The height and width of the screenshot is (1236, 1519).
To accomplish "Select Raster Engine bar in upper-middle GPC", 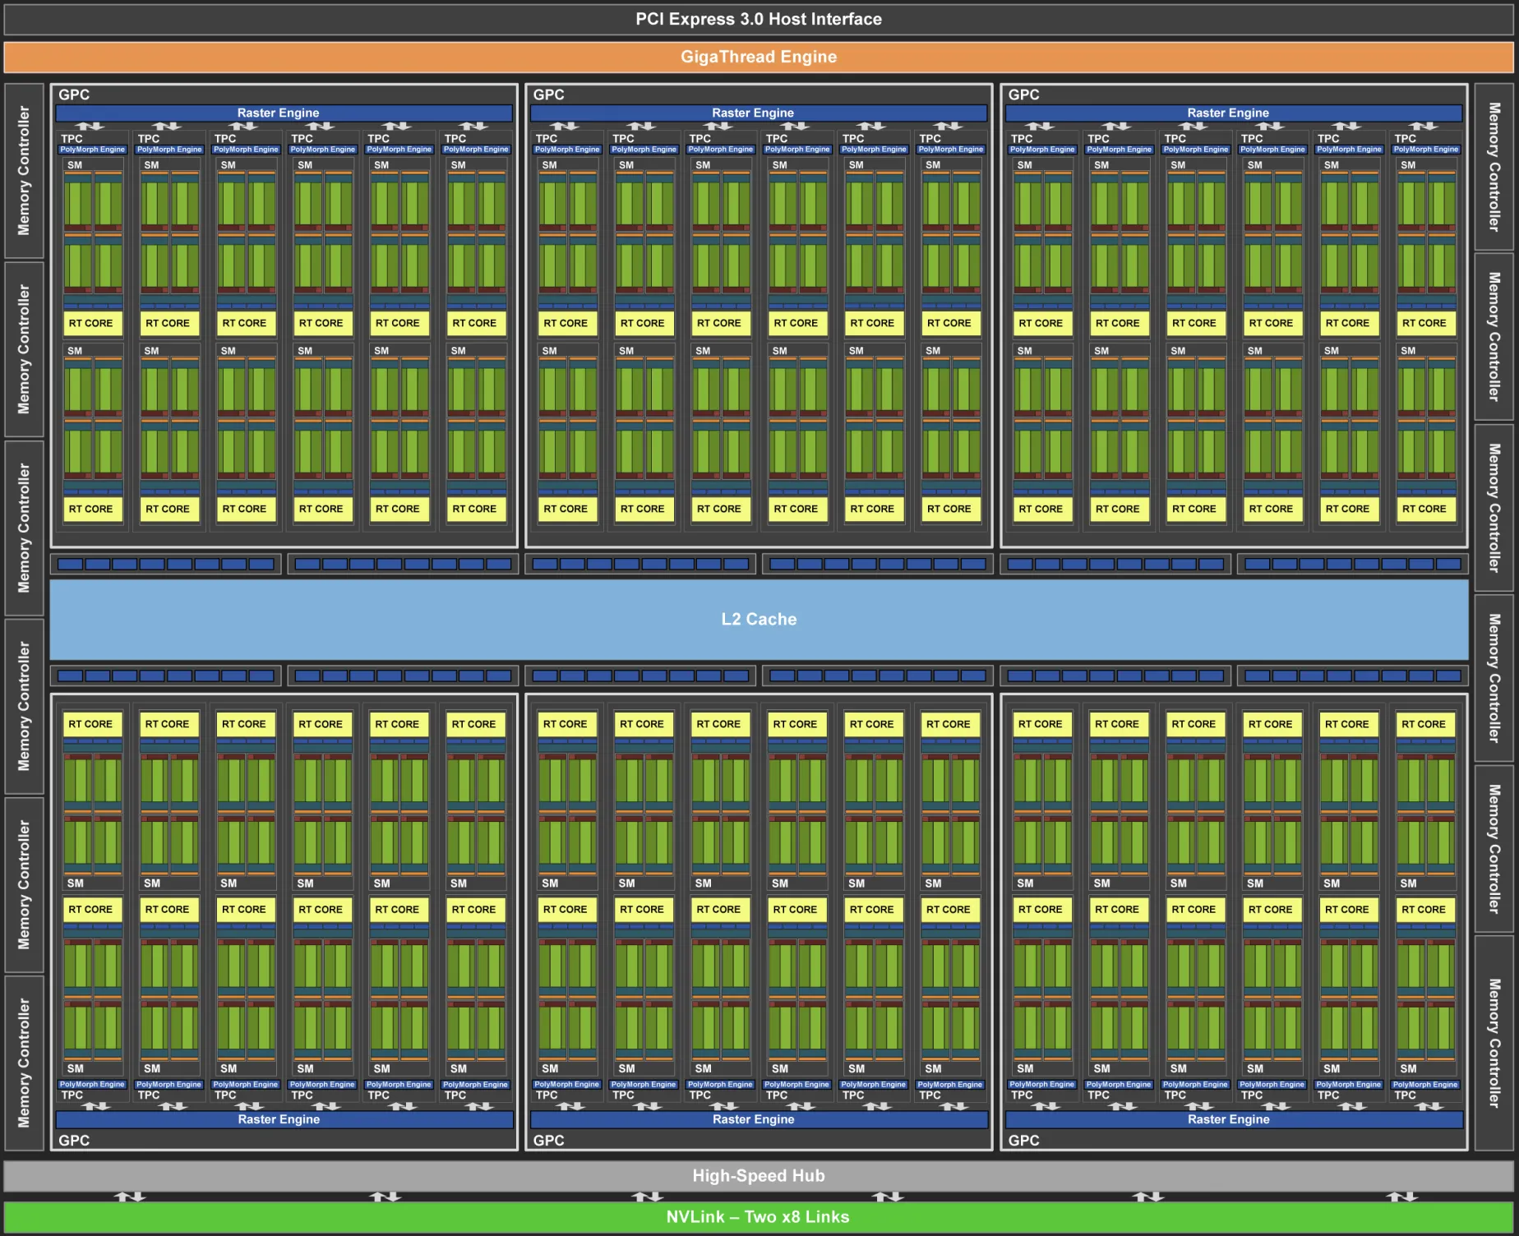I will (x=759, y=113).
